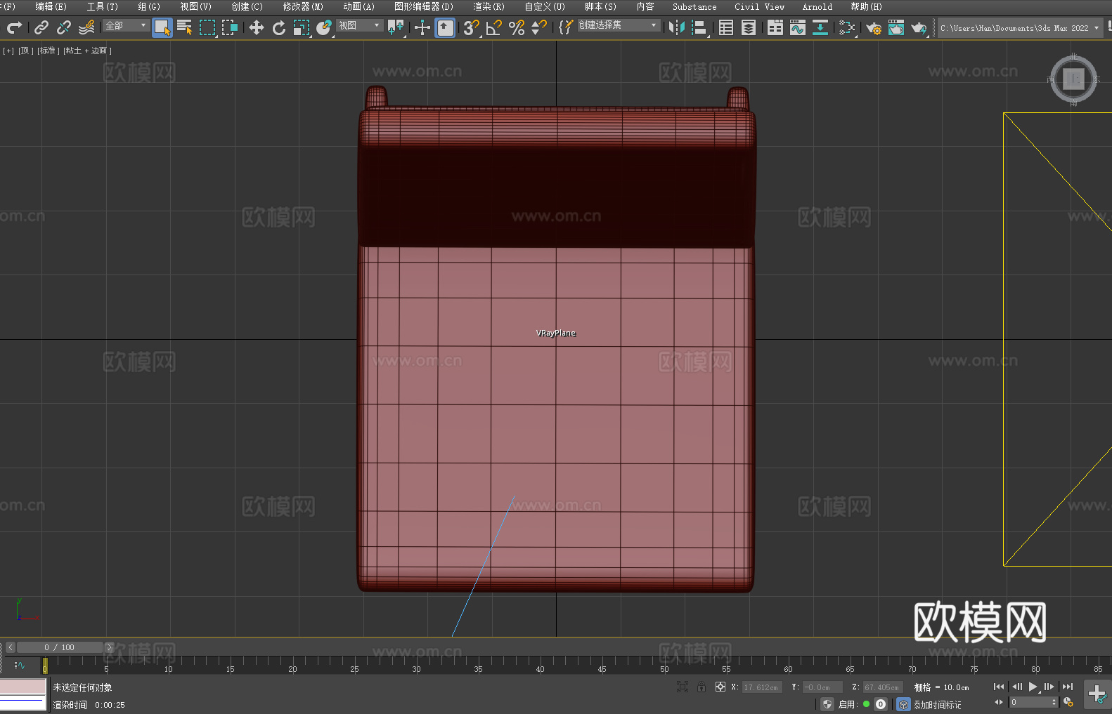Open the 编辑(E) menu

[51, 6]
